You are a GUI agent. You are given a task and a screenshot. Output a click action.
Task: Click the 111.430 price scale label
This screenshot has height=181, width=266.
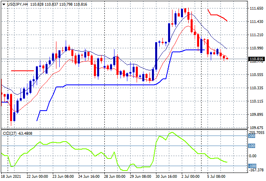pyautogui.click(x=257, y=21)
